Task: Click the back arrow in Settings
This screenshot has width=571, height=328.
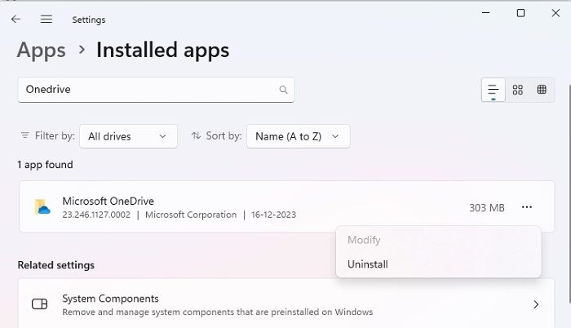Action: (x=16, y=19)
